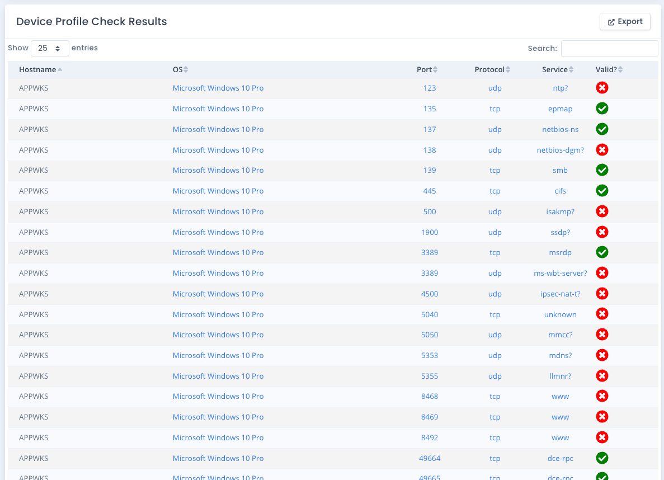
Task: Click port 135 link
Action: point(430,109)
